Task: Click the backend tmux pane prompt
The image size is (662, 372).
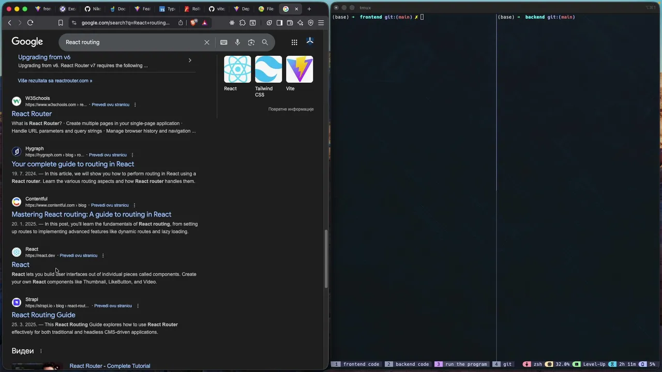Action: 536,17
